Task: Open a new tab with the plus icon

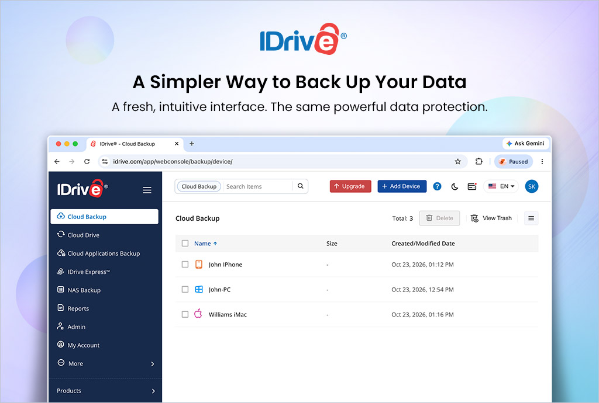Action: point(192,144)
